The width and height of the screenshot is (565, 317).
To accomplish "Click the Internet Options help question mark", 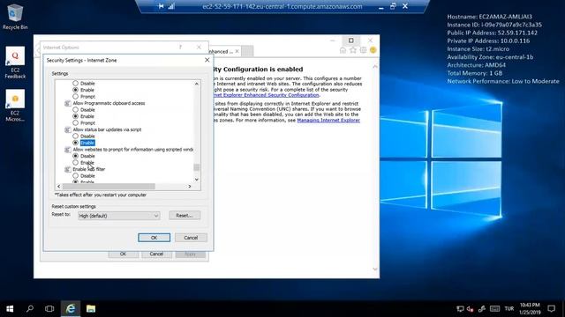I will click(180, 47).
